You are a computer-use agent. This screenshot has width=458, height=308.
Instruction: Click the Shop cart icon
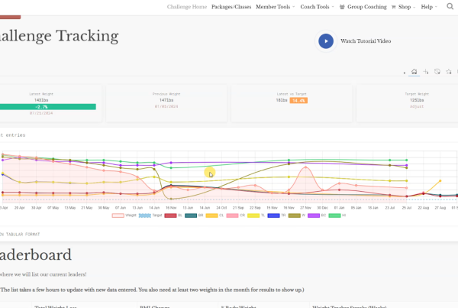(394, 7)
